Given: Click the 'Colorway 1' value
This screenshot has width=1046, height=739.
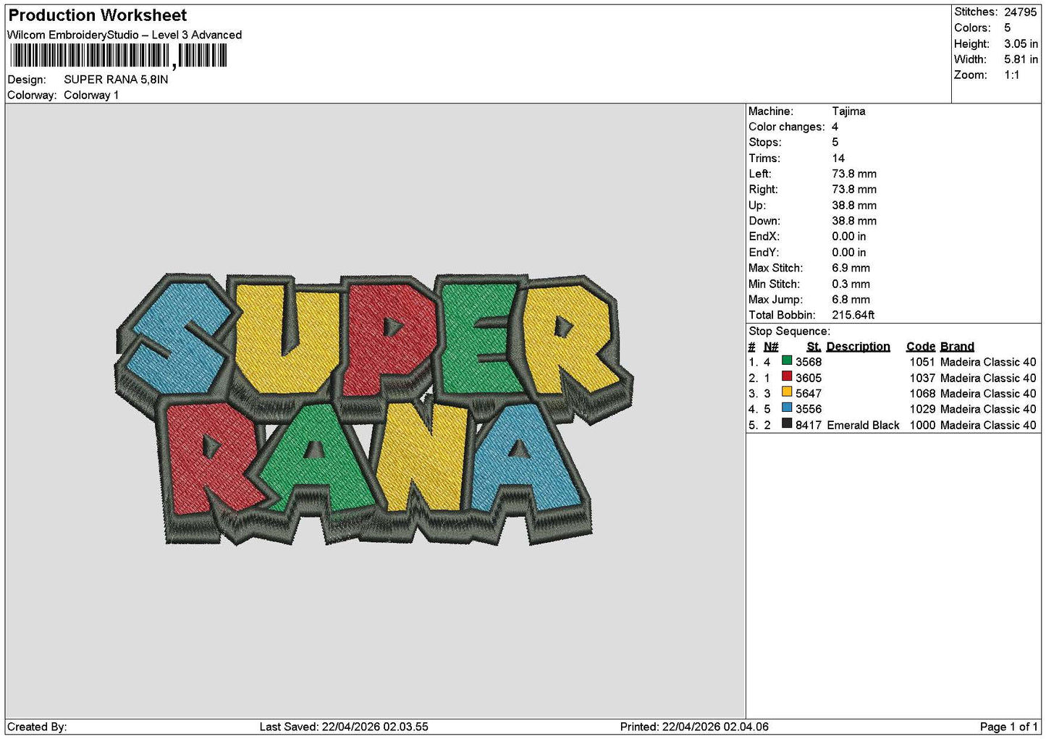Looking at the screenshot, I should (x=91, y=96).
